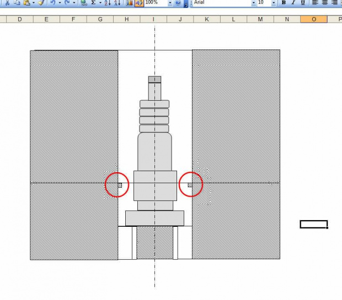Screen dimensions: 342x300
Task: Toggle Underline formatting
Action: (x=303, y=3)
